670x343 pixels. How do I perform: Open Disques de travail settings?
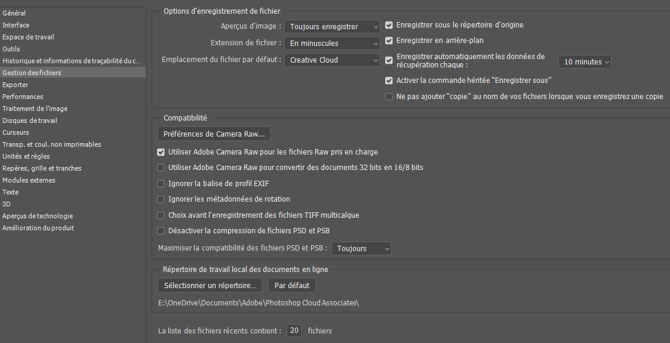coord(30,120)
